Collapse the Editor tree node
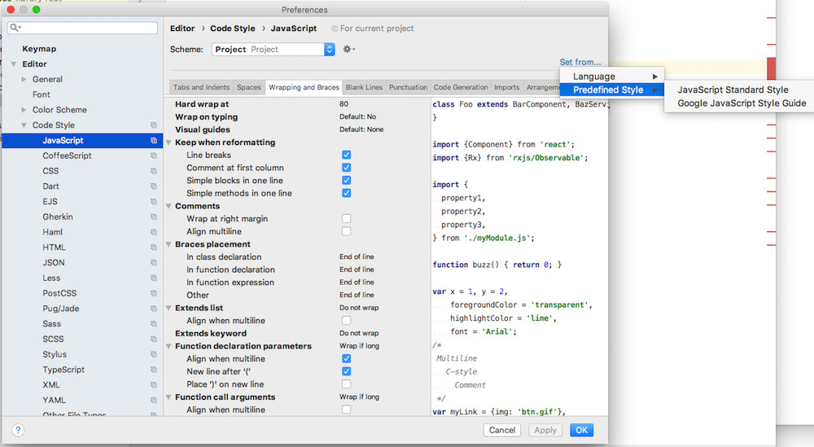The image size is (814, 447). pos(14,64)
